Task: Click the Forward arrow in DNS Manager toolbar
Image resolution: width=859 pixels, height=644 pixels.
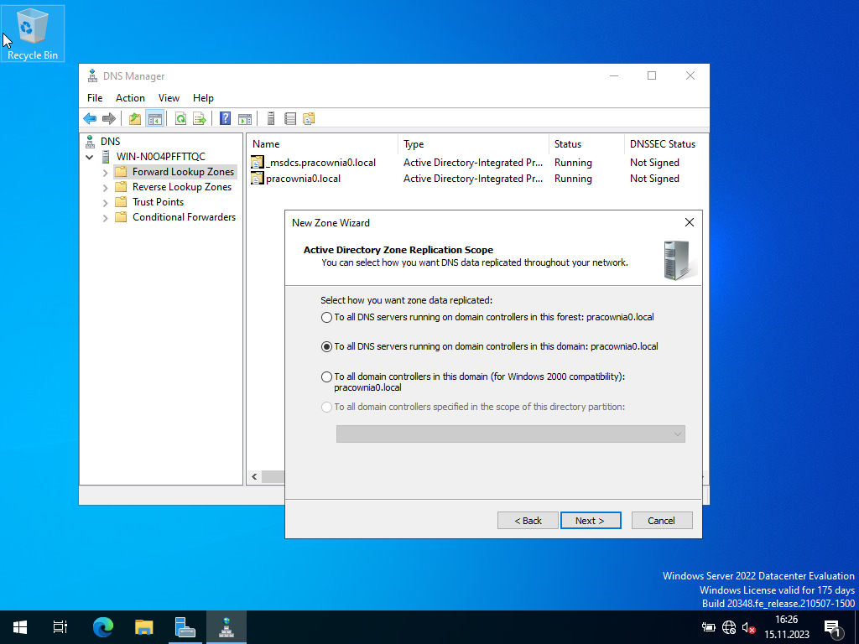Action: [x=109, y=118]
